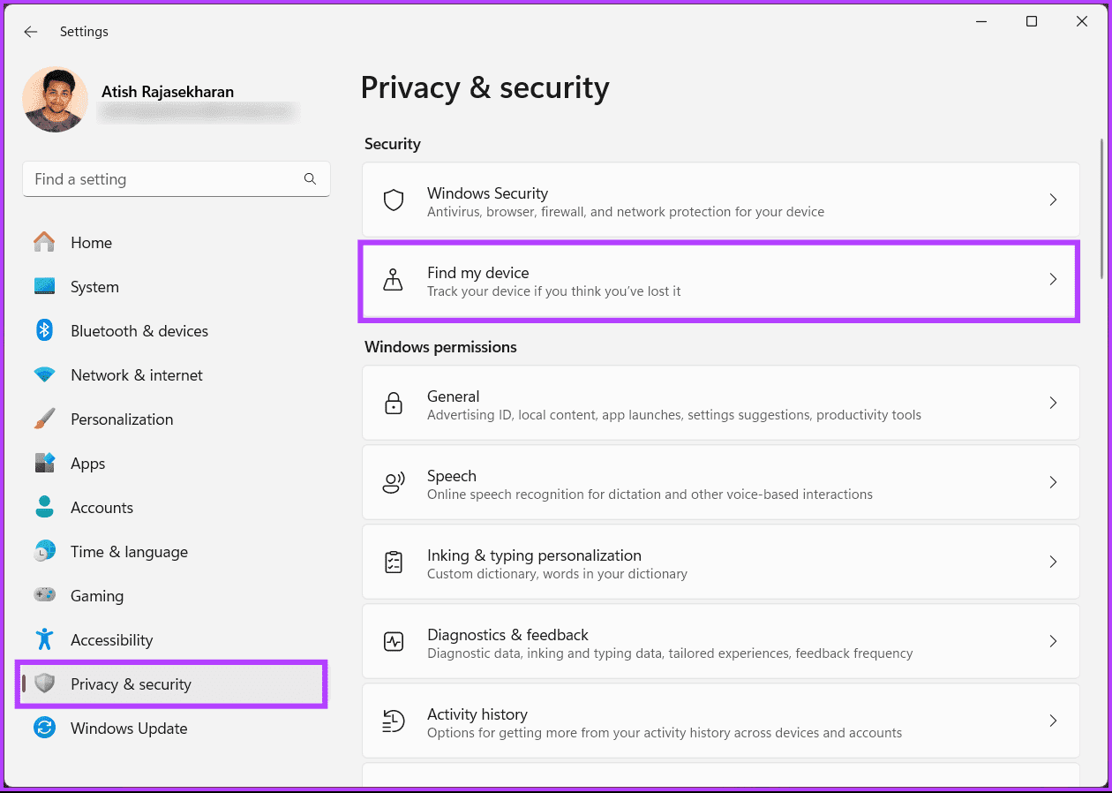Viewport: 1112px width, 793px height.
Task: Expand Inking & typing personalization chevron
Action: click(x=1053, y=562)
